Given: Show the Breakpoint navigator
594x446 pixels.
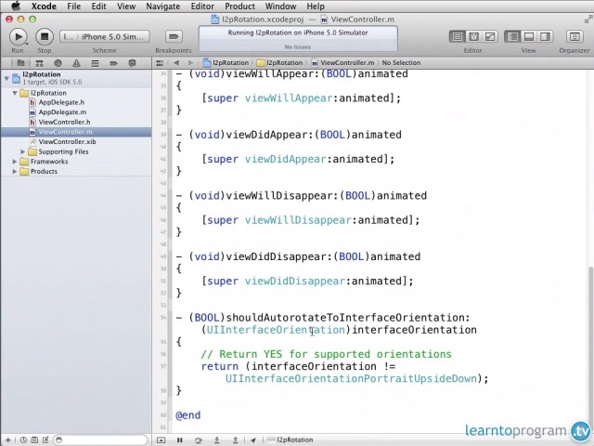Looking at the screenshot, I should pyautogui.click(x=113, y=63).
